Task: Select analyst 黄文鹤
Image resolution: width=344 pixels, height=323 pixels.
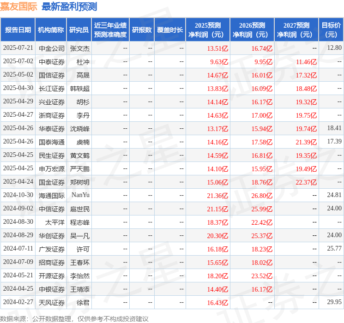Action: click(79, 156)
